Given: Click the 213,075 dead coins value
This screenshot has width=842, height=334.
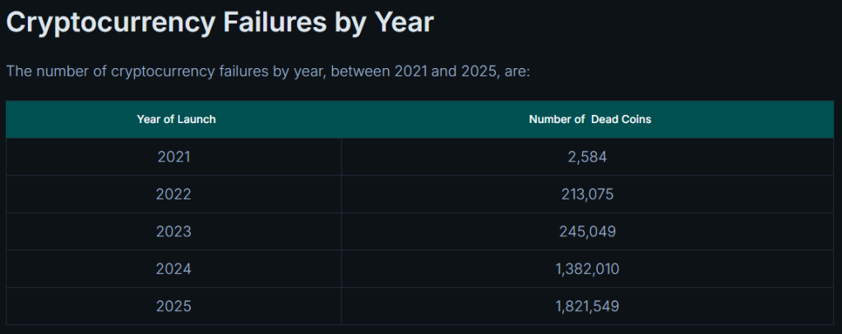Looking at the screenshot, I should (x=587, y=194).
